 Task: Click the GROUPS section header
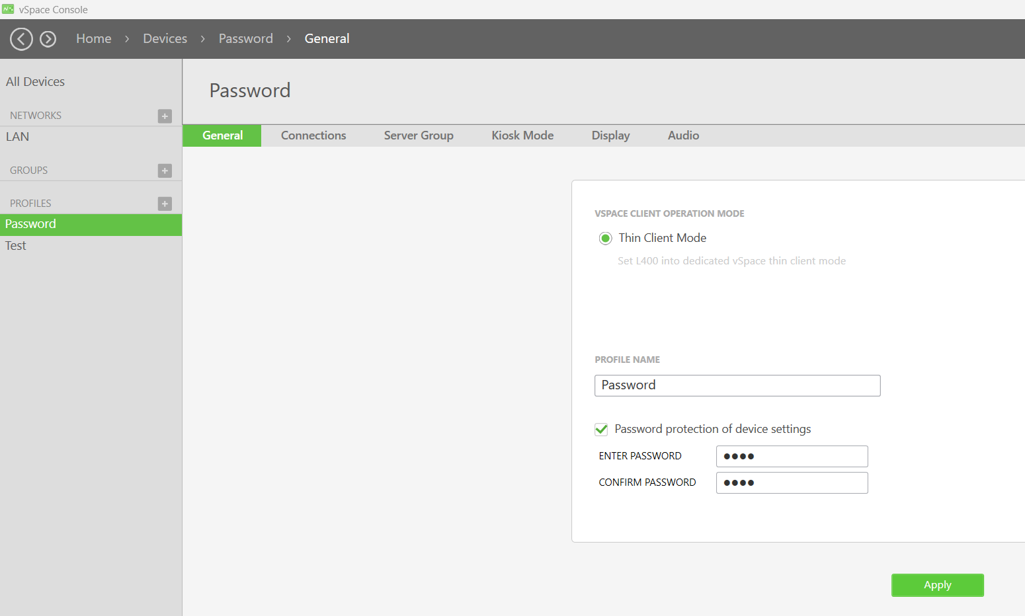(x=29, y=171)
